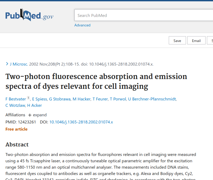Click the Search PubMed input field

click(144, 15)
